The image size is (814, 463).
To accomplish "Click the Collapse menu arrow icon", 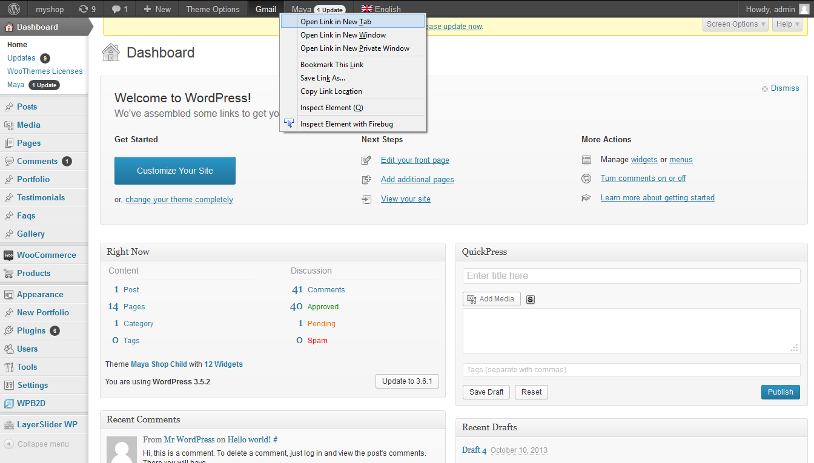I will [8, 444].
